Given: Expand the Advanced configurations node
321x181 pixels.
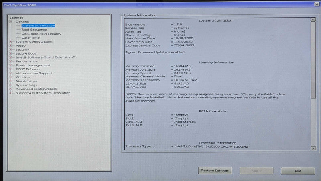Looking at the screenshot, I should [x=10, y=89].
